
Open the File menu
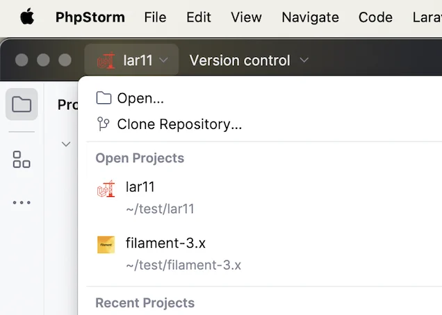pos(155,17)
